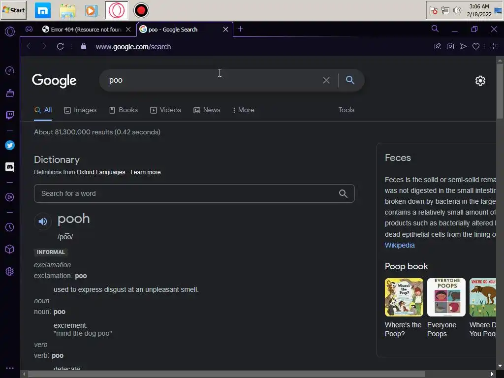This screenshot has height=378, width=504.
Task: Open Discord panel in sidebar
Action: [x=10, y=167]
